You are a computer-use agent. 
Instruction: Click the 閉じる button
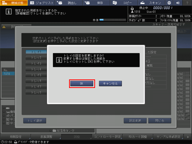point(160,121)
